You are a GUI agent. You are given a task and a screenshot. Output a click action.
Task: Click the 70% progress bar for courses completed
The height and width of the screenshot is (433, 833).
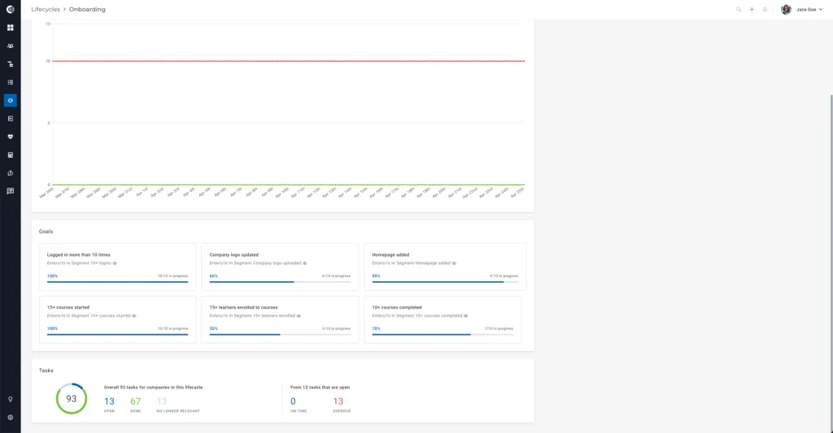tap(443, 335)
